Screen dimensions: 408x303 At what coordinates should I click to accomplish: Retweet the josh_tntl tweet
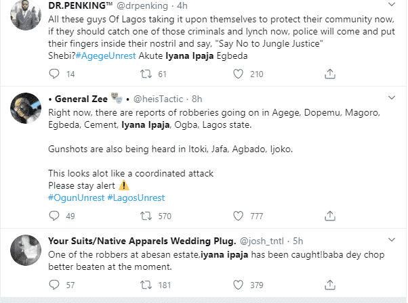145,285
